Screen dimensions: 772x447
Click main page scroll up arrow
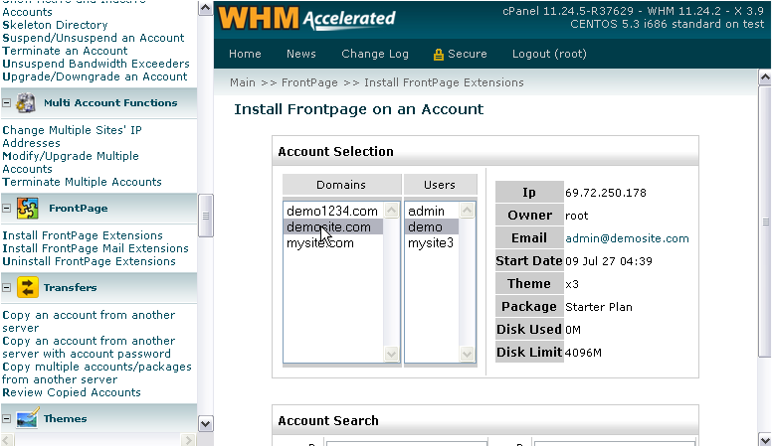(x=765, y=77)
